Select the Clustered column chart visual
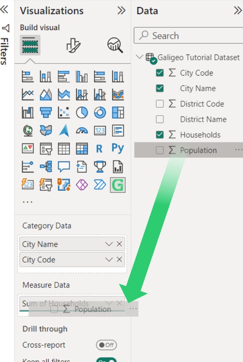The image size is (243, 362). pos(82,76)
